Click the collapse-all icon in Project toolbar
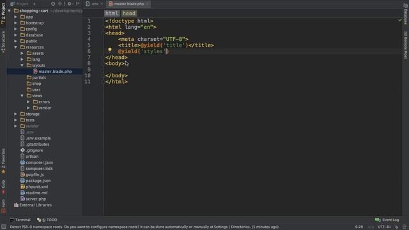 tap(60, 4)
